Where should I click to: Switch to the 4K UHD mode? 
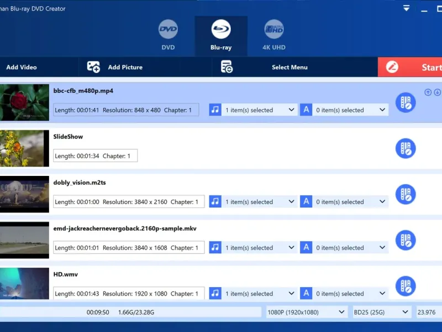point(273,35)
